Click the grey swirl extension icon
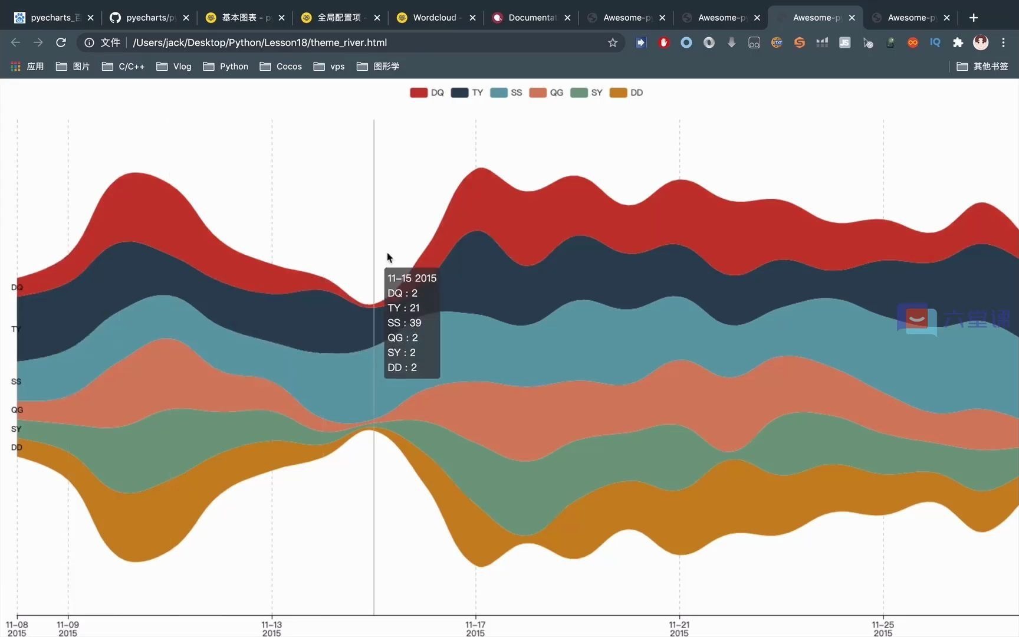 click(709, 42)
